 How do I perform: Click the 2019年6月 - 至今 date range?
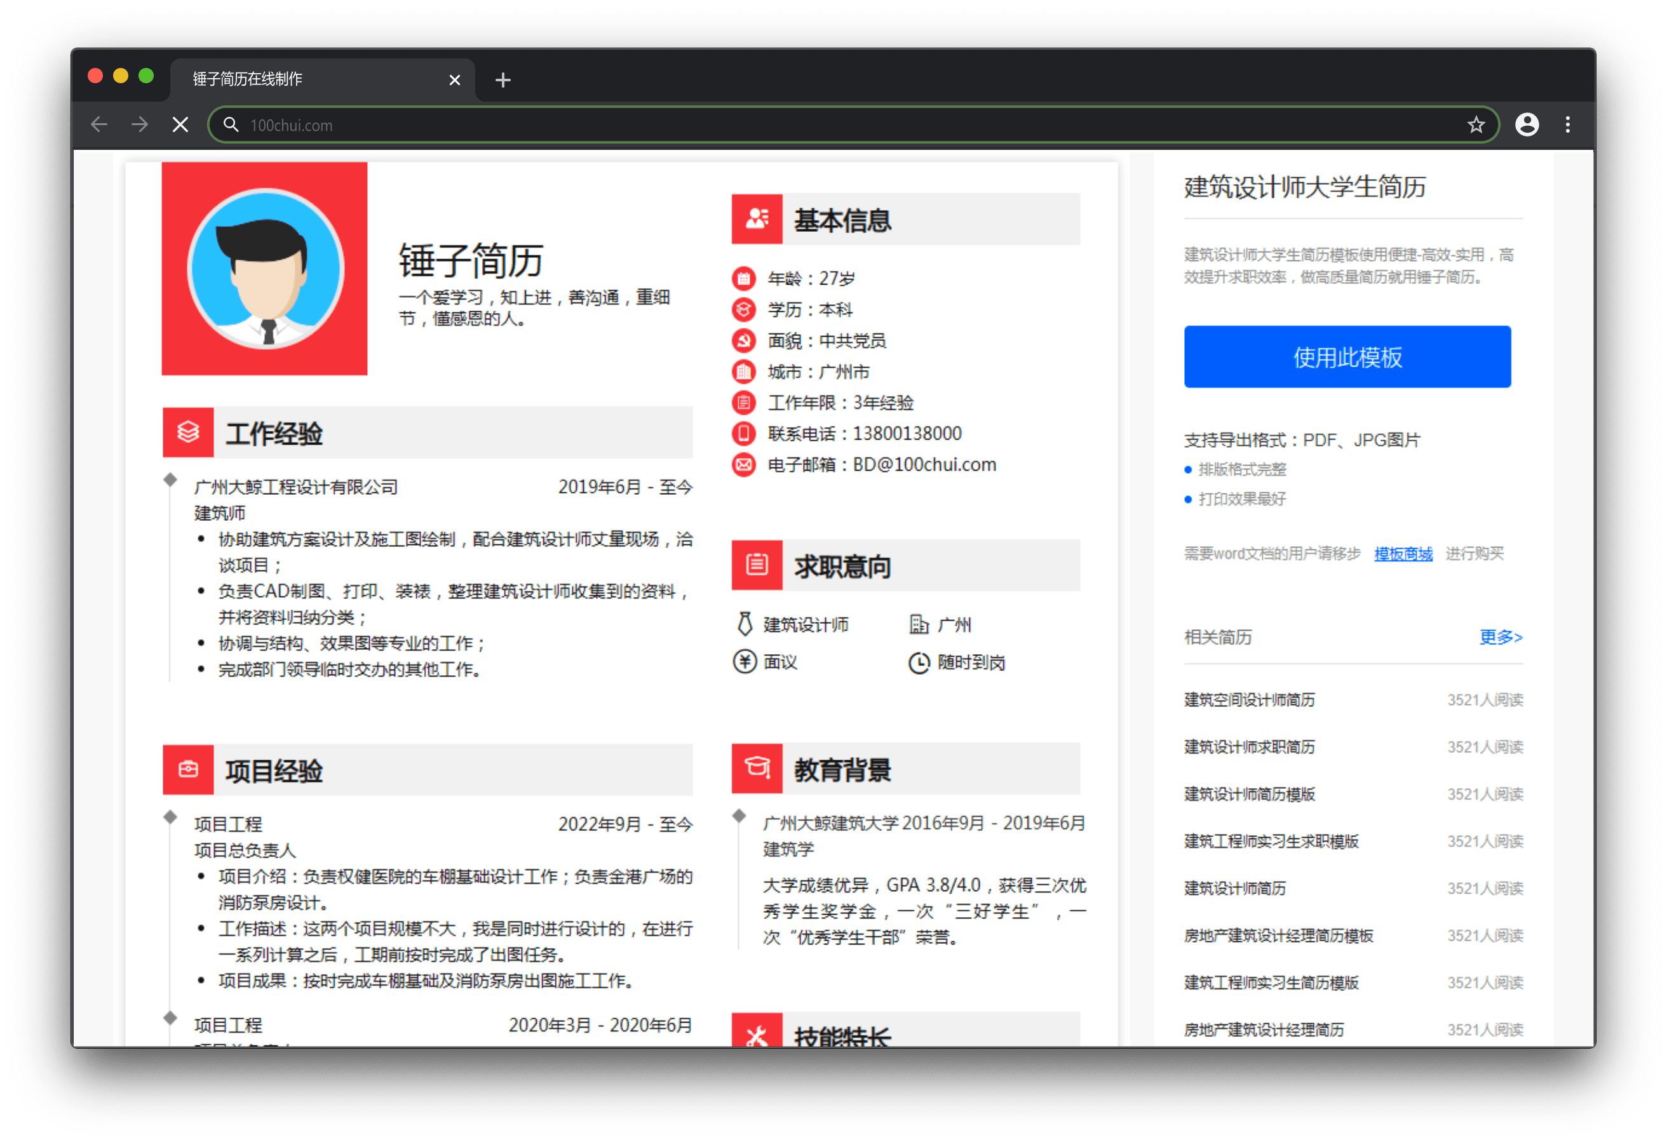[626, 487]
